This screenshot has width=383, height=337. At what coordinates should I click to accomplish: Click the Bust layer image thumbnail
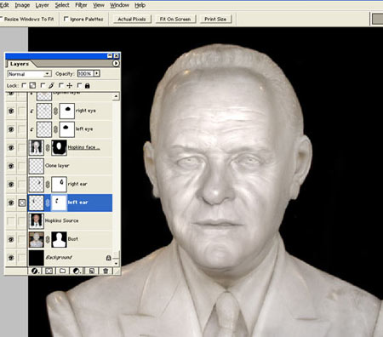[37, 239]
